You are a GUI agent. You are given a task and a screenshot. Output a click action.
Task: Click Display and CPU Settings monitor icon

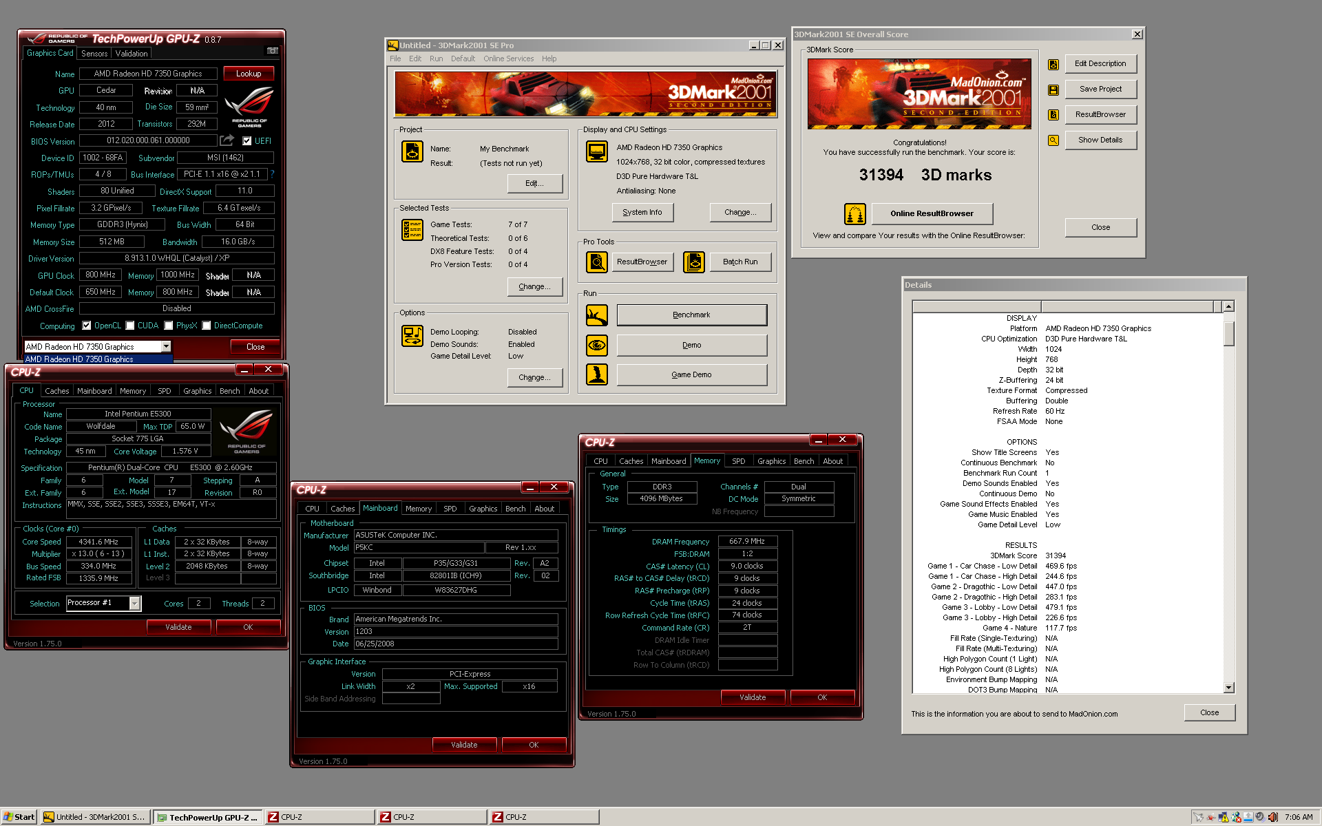coord(596,151)
